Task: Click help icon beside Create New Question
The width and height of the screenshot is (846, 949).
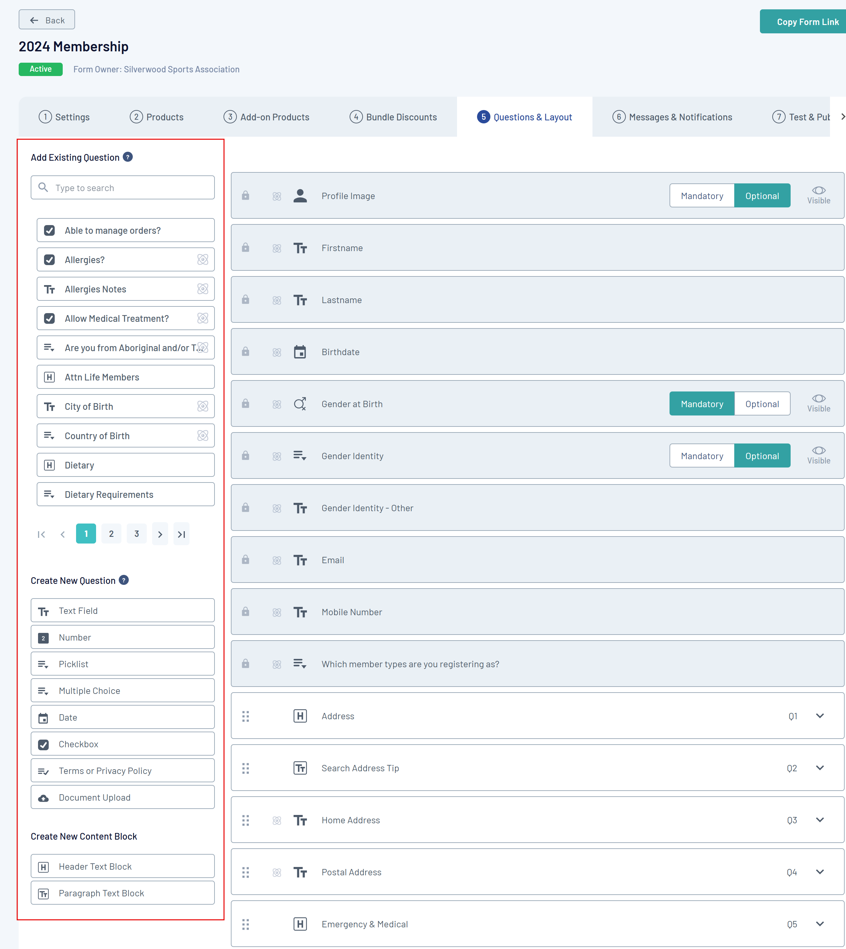Action: click(124, 580)
